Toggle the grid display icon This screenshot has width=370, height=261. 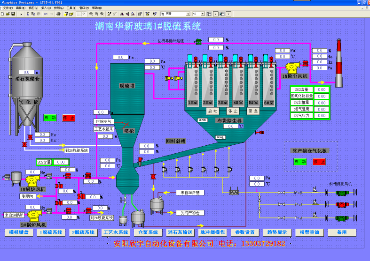[x=79, y=14]
